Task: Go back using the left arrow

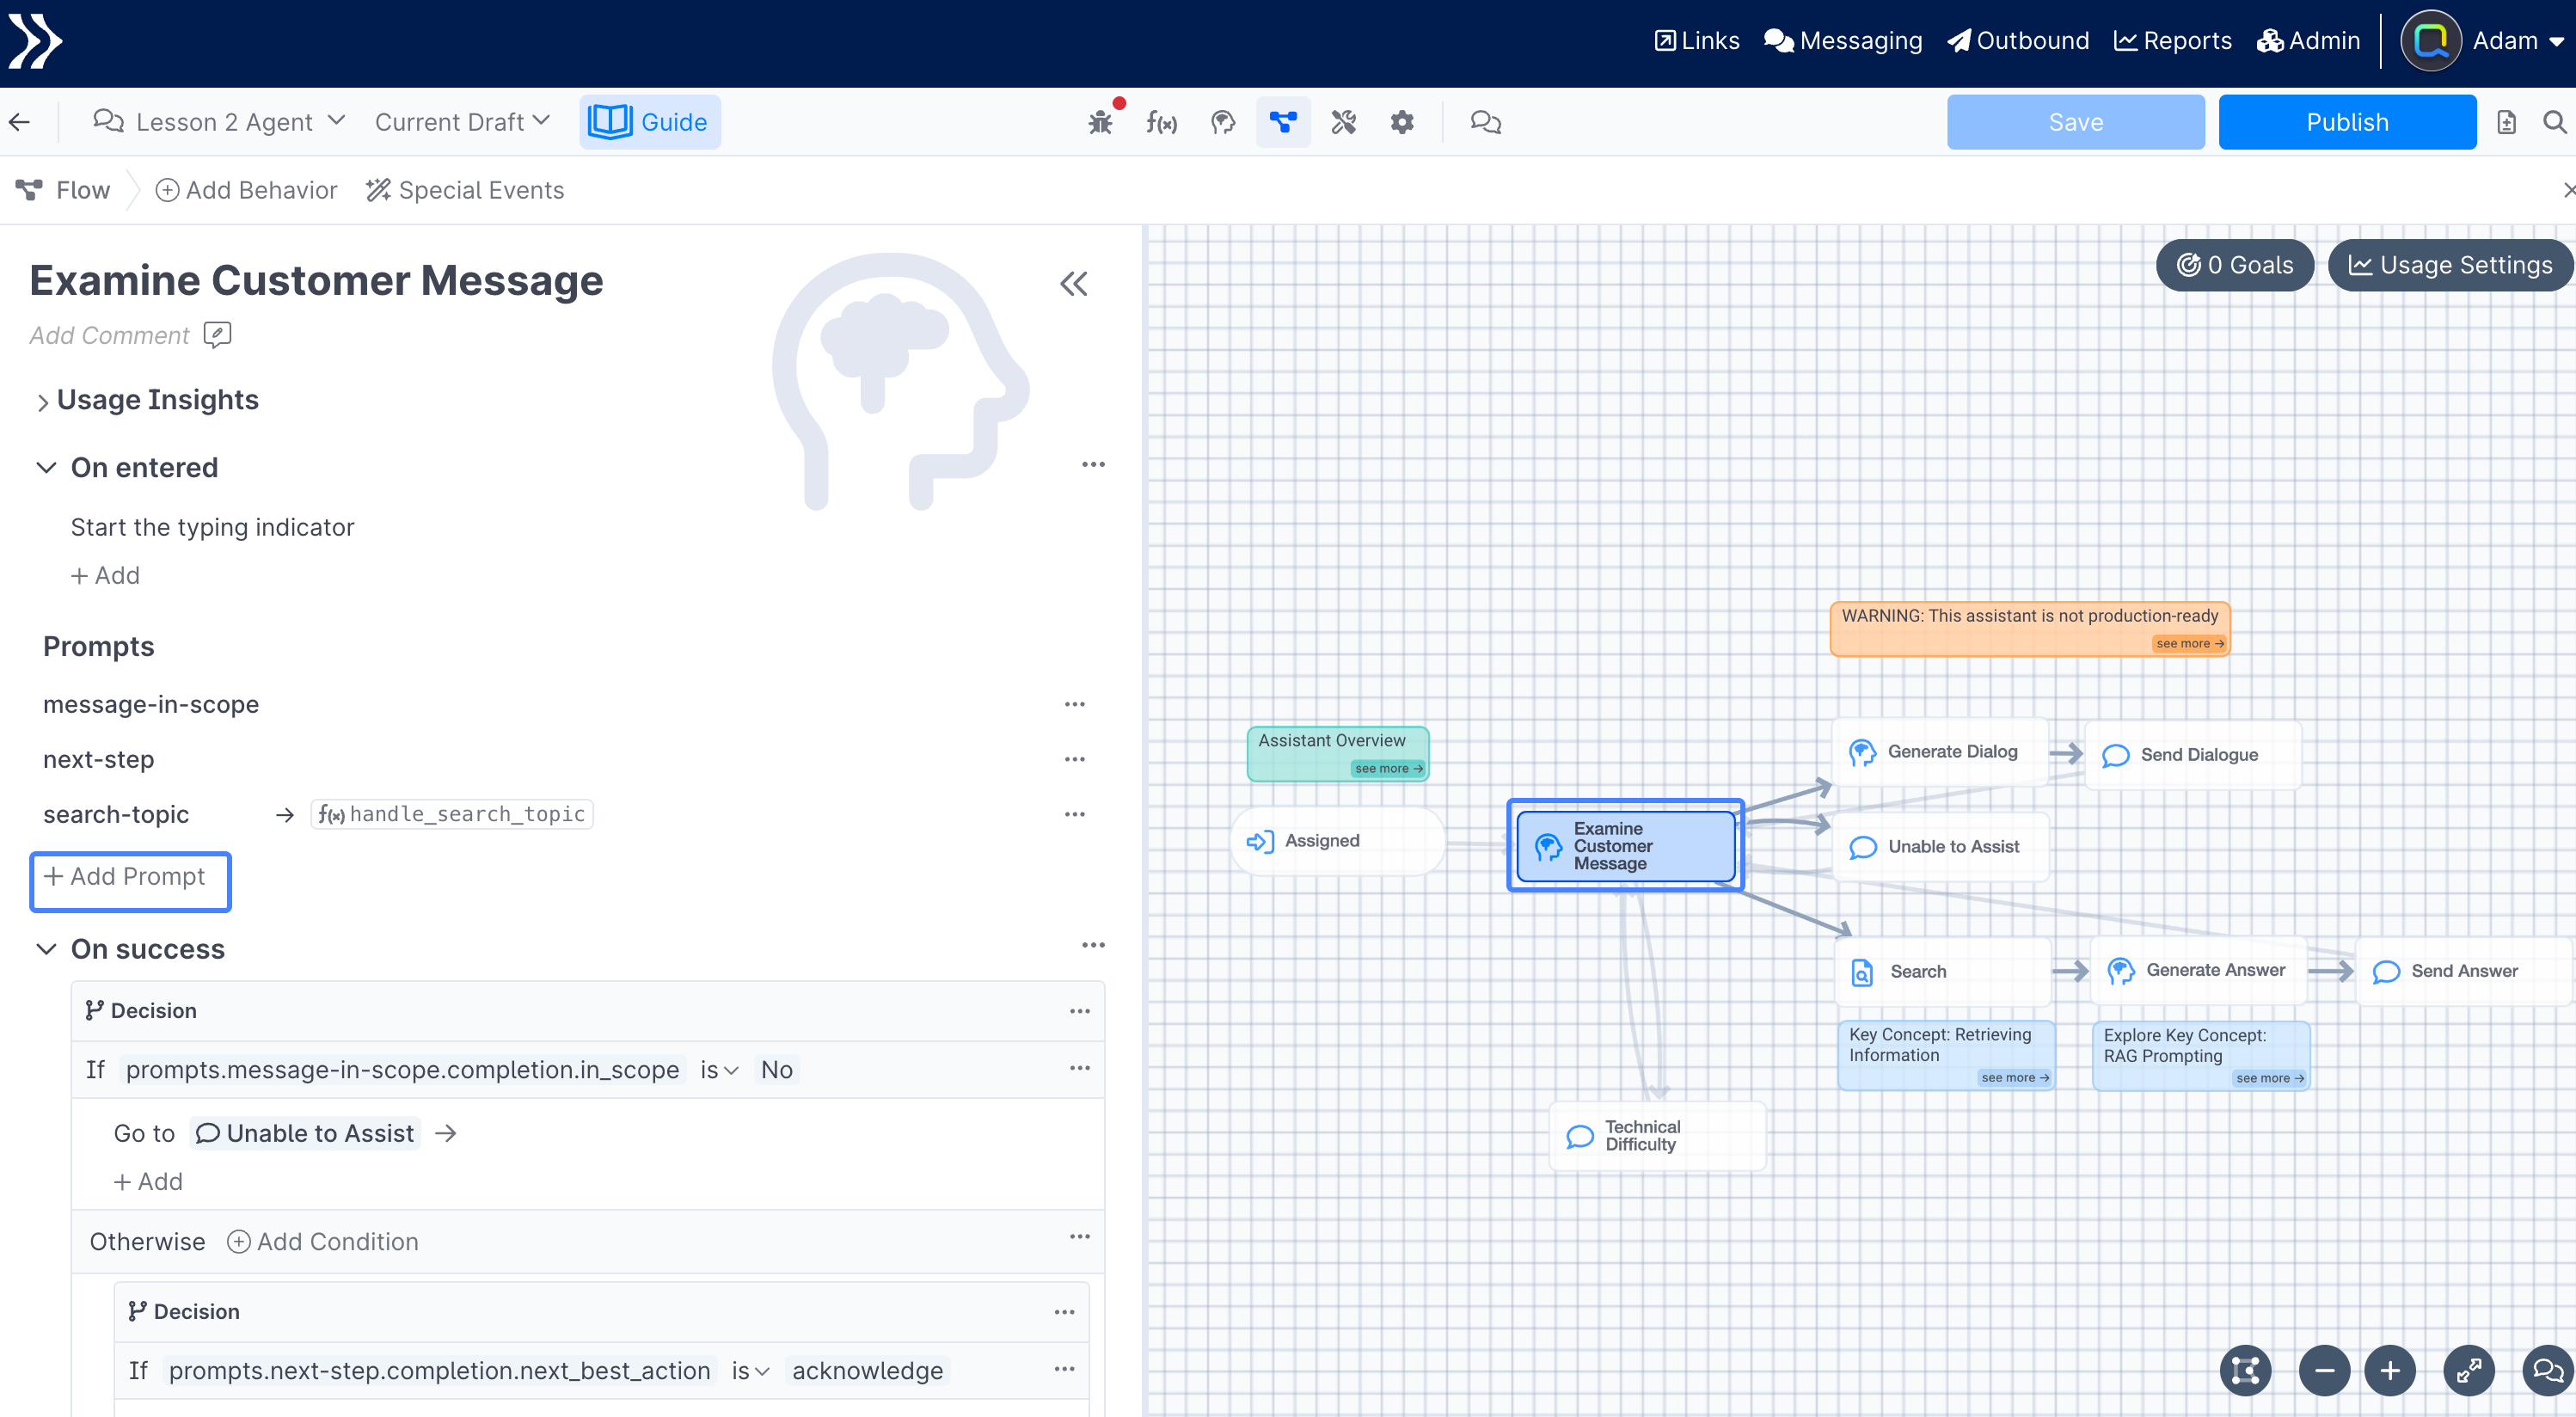Action: point(20,122)
